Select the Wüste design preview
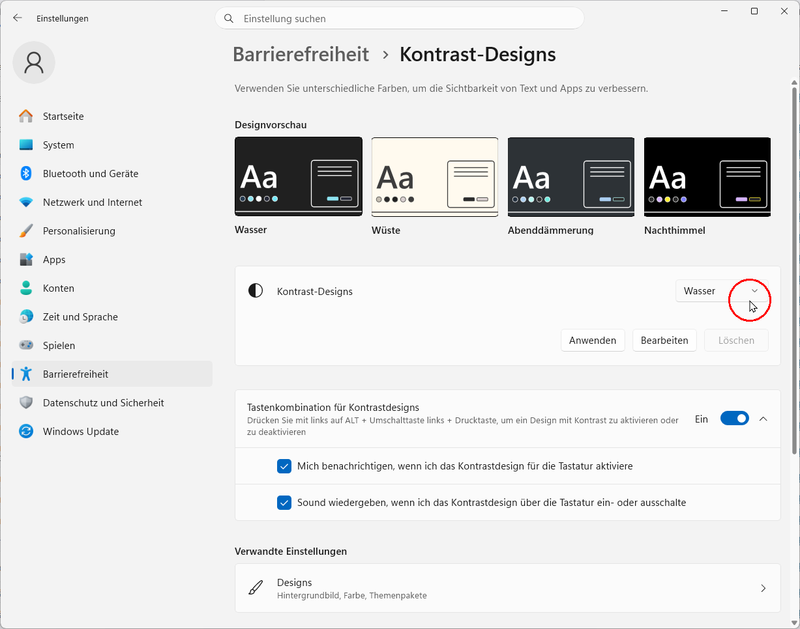The width and height of the screenshot is (800, 629). [435, 176]
